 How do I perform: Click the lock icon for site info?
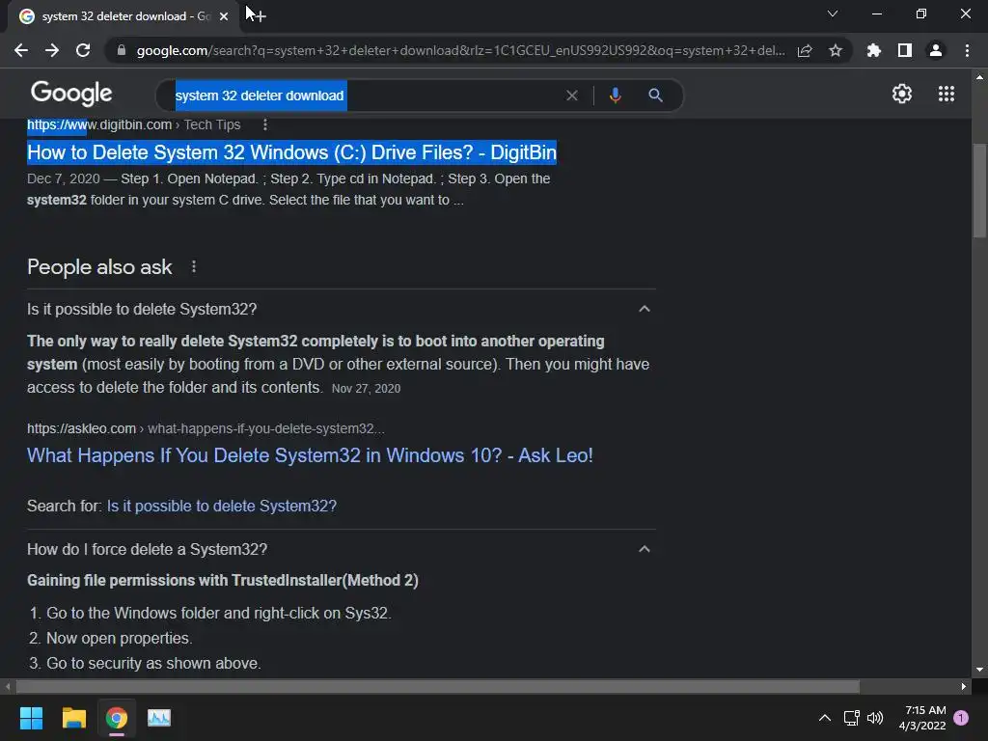click(x=122, y=50)
